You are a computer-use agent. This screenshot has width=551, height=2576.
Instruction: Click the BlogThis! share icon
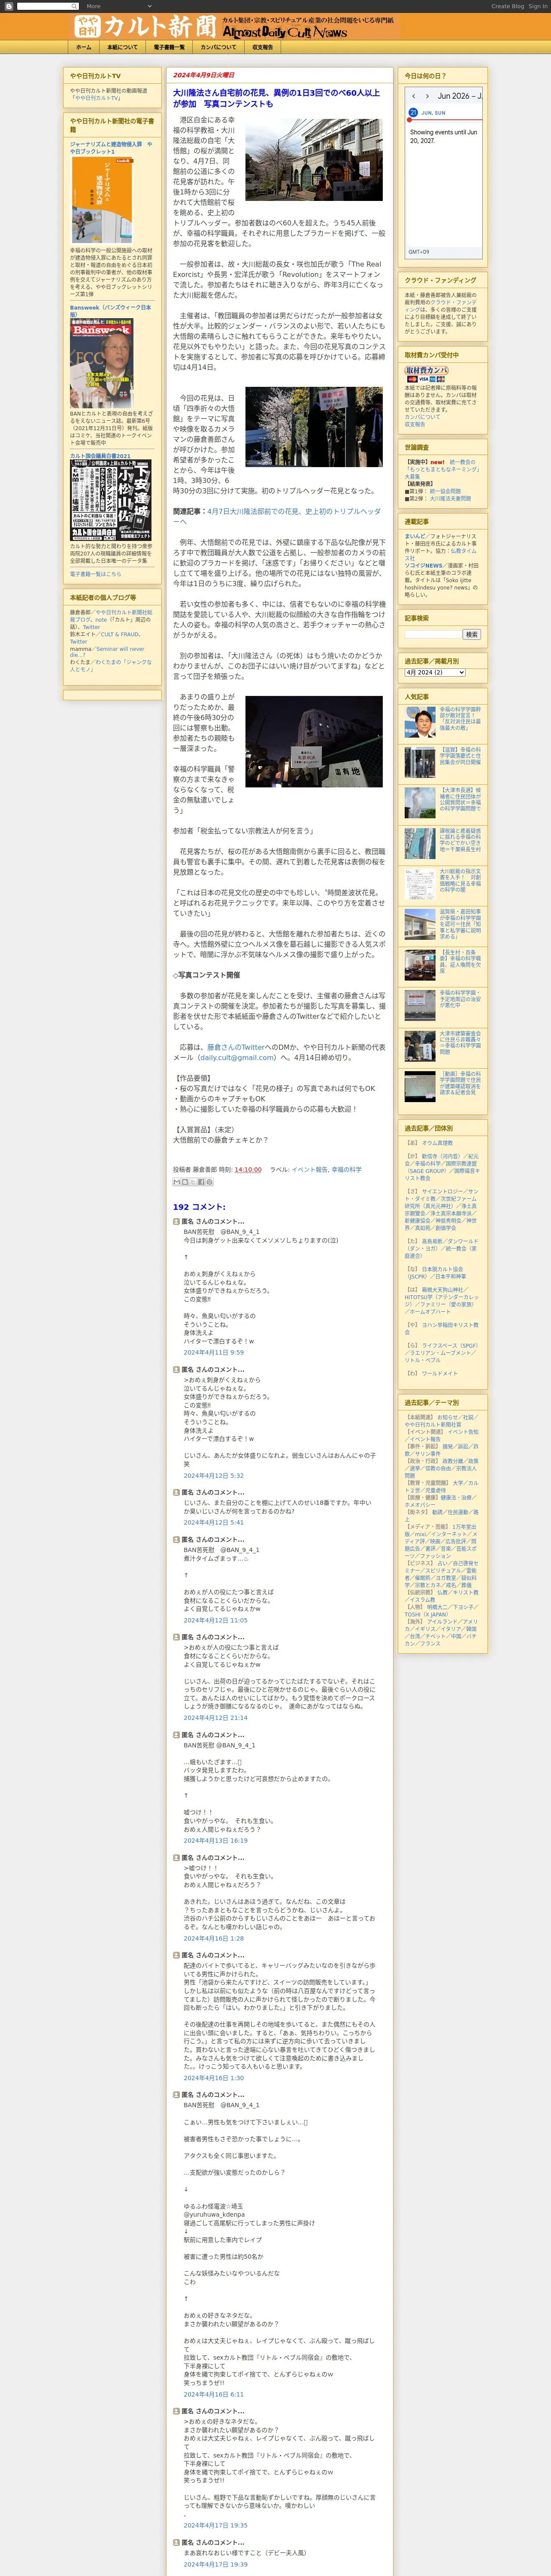click(x=185, y=1182)
